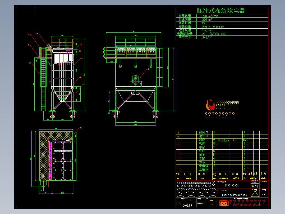Screen dimensions: 285x214
Task: Click the date 2009.3.3 in title block
Action: (187, 206)
